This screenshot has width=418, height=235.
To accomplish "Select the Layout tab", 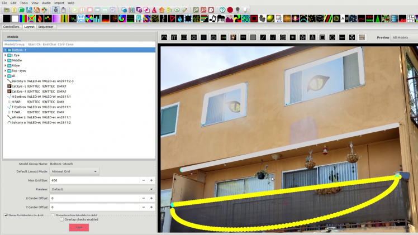I will (x=29, y=27).
